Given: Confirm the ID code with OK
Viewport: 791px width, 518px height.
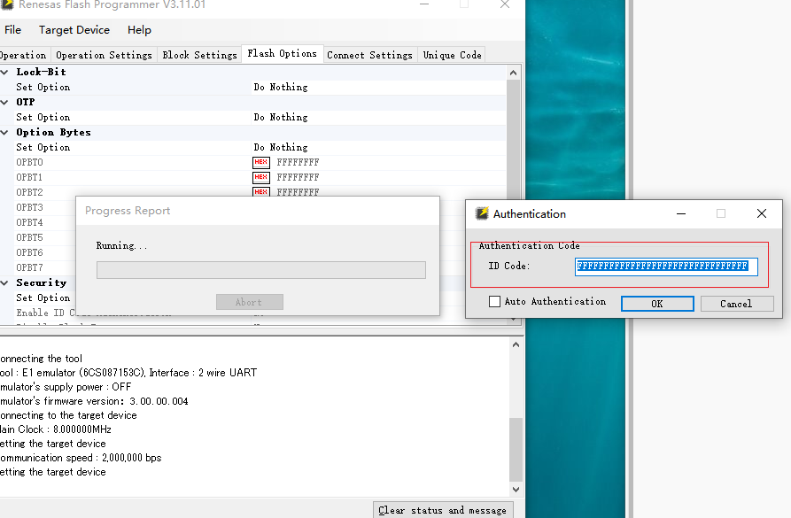Looking at the screenshot, I should 657,304.
